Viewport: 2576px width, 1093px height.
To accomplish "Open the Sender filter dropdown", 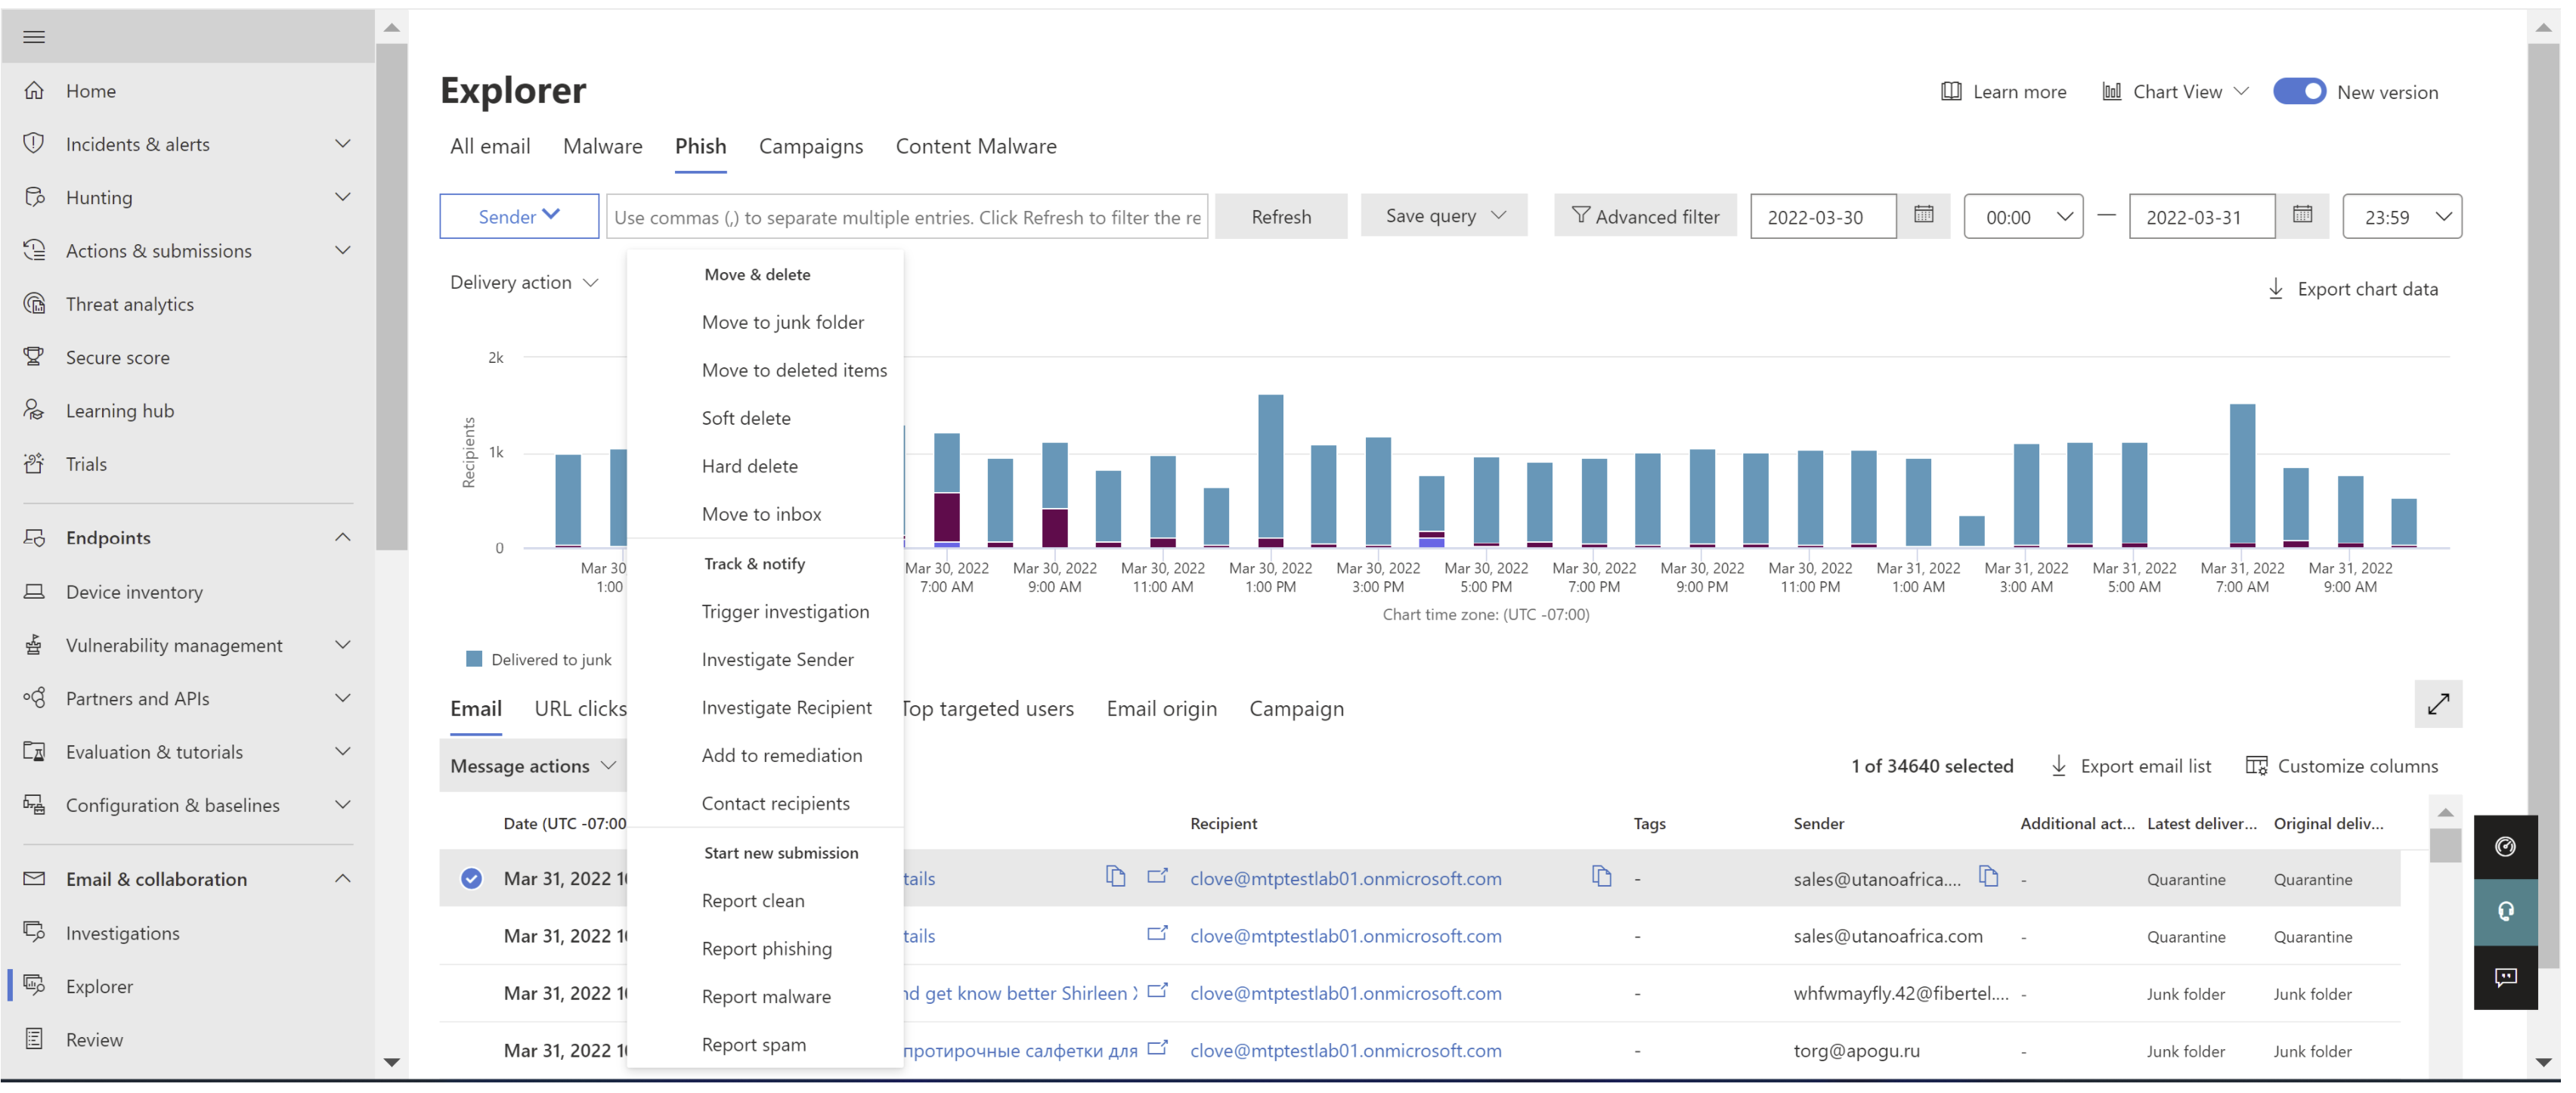I will [519, 216].
